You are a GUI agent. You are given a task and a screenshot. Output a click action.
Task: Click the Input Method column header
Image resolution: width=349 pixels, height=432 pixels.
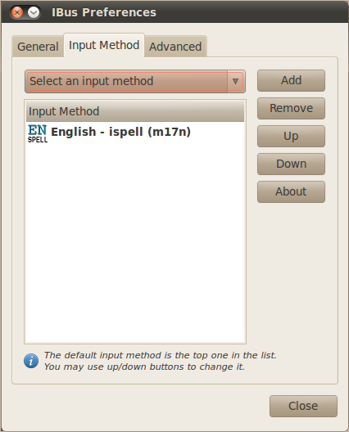(x=135, y=111)
